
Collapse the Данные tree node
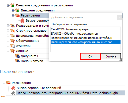(x=8, y=51)
